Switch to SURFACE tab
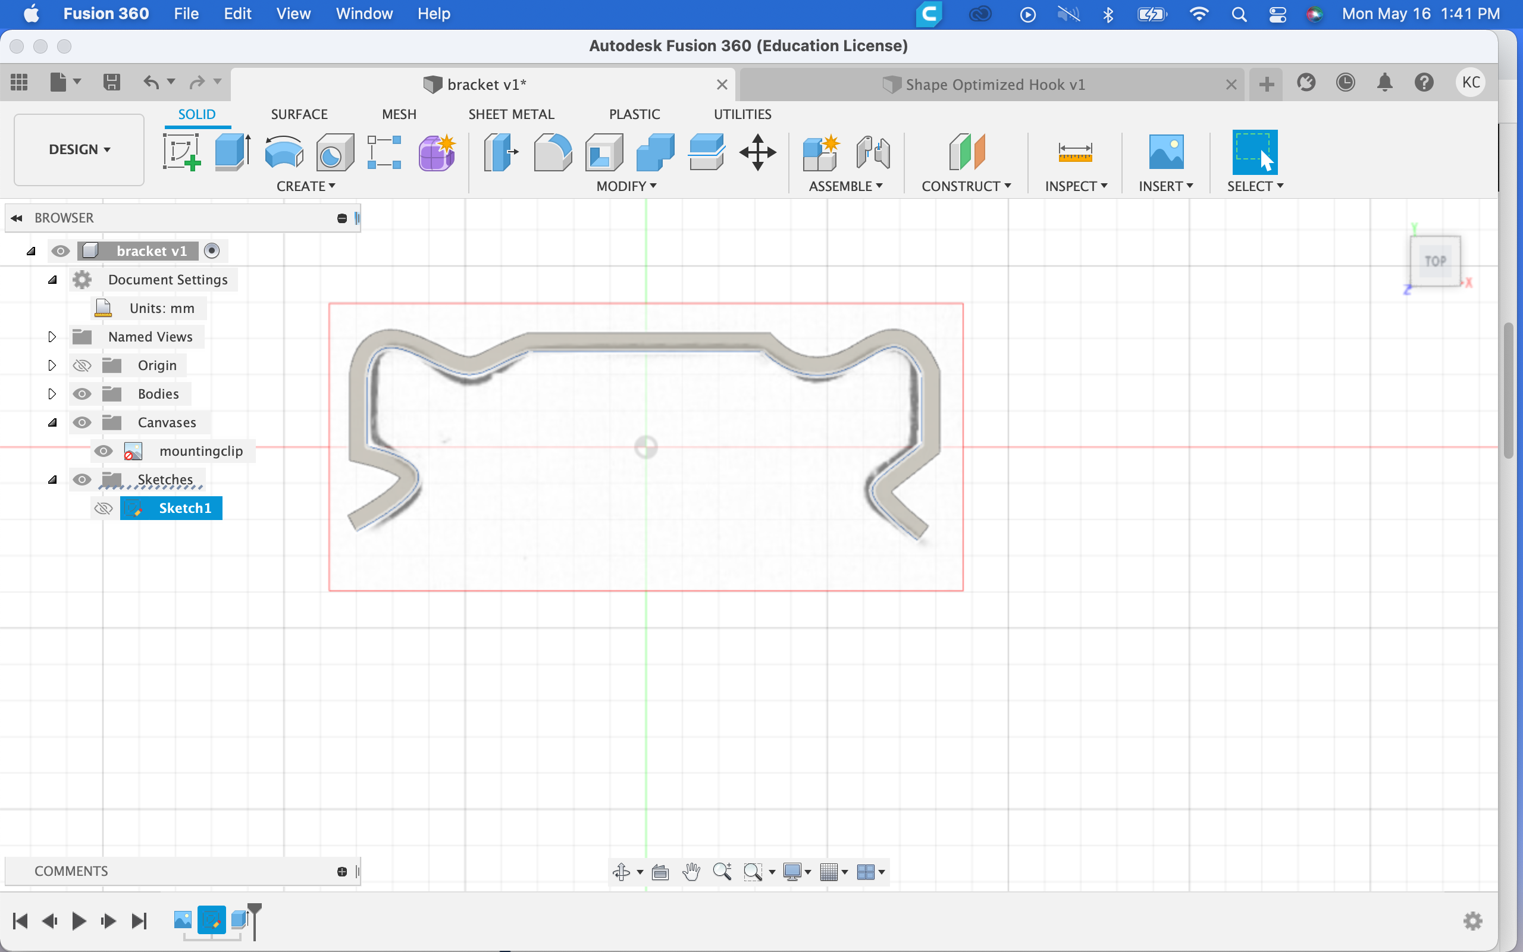This screenshot has width=1523, height=952. [298, 113]
